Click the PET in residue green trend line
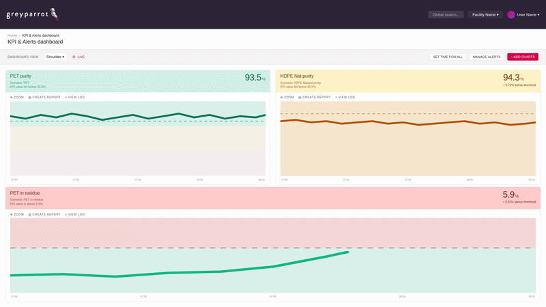 [x=179, y=272]
